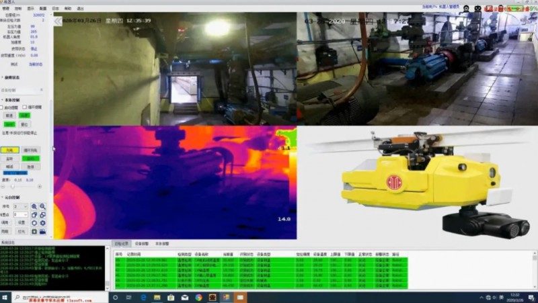
Task: Open the 预置点 dropdown
Action: click(21, 214)
